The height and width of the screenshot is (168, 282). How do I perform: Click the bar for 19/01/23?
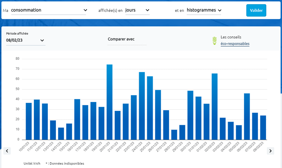[x=102, y=123]
